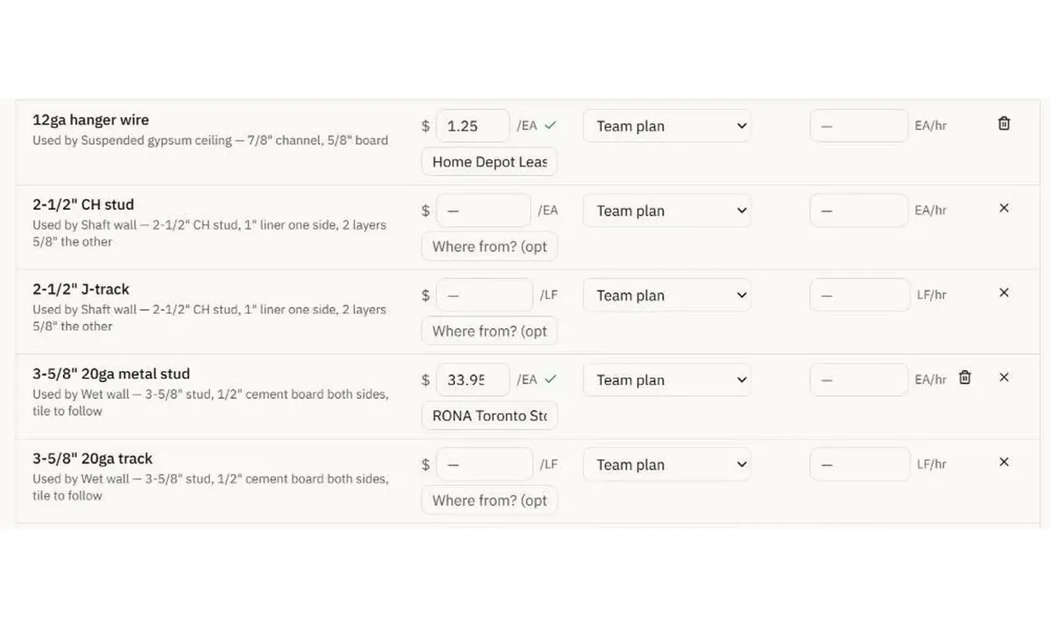Open Team plan dropdown for 3-5/8" 20ga track
Screen dimensions: 1050x628
click(x=667, y=464)
